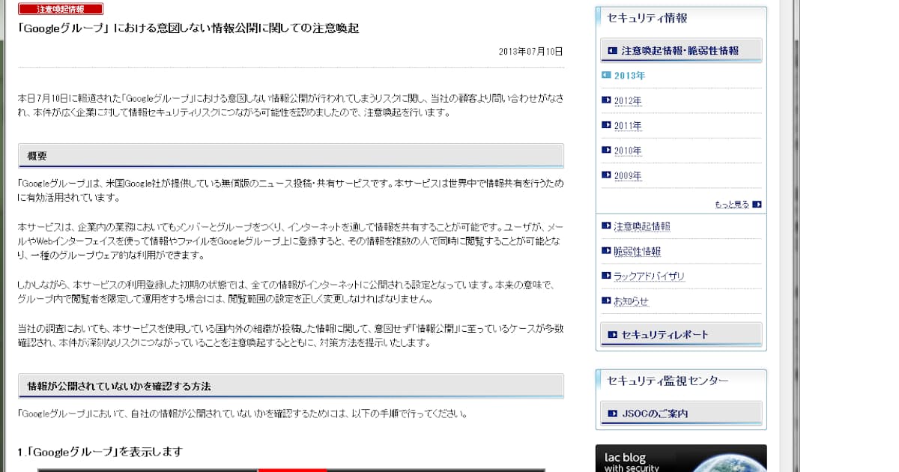Open the 2009年 archive link
This screenshot has height=472, width=899.
point(628,176)
